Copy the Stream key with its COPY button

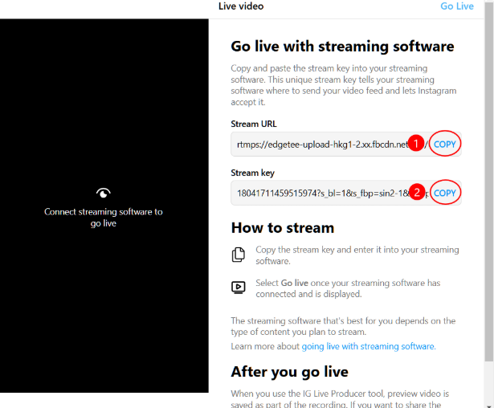(x=445, y=194)
